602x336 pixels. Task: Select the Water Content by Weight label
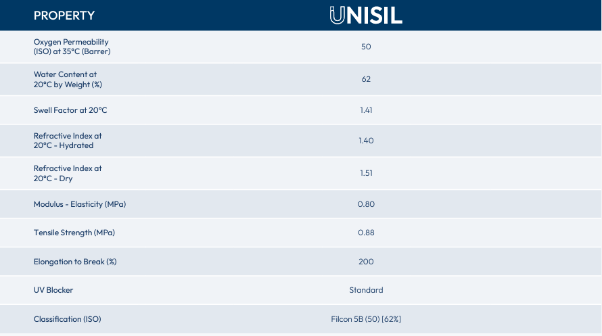point(68,79)
